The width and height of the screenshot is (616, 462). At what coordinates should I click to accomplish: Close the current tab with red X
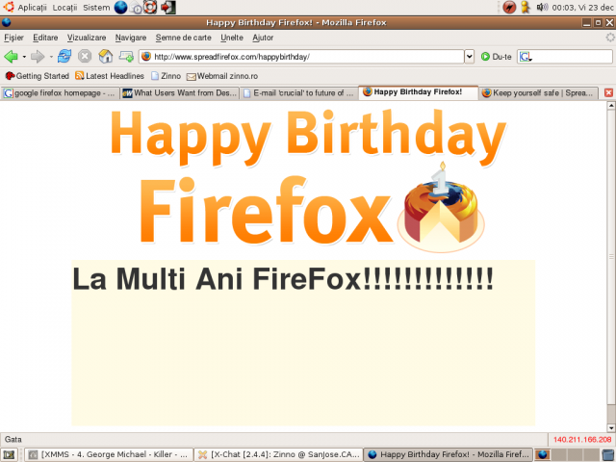point(607,92)
